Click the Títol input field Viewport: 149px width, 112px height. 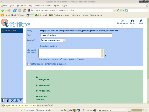point(76,35)
